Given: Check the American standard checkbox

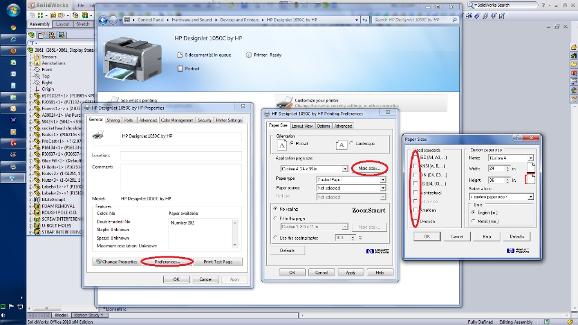Looking at the screenshot, I should pos(415,210).
